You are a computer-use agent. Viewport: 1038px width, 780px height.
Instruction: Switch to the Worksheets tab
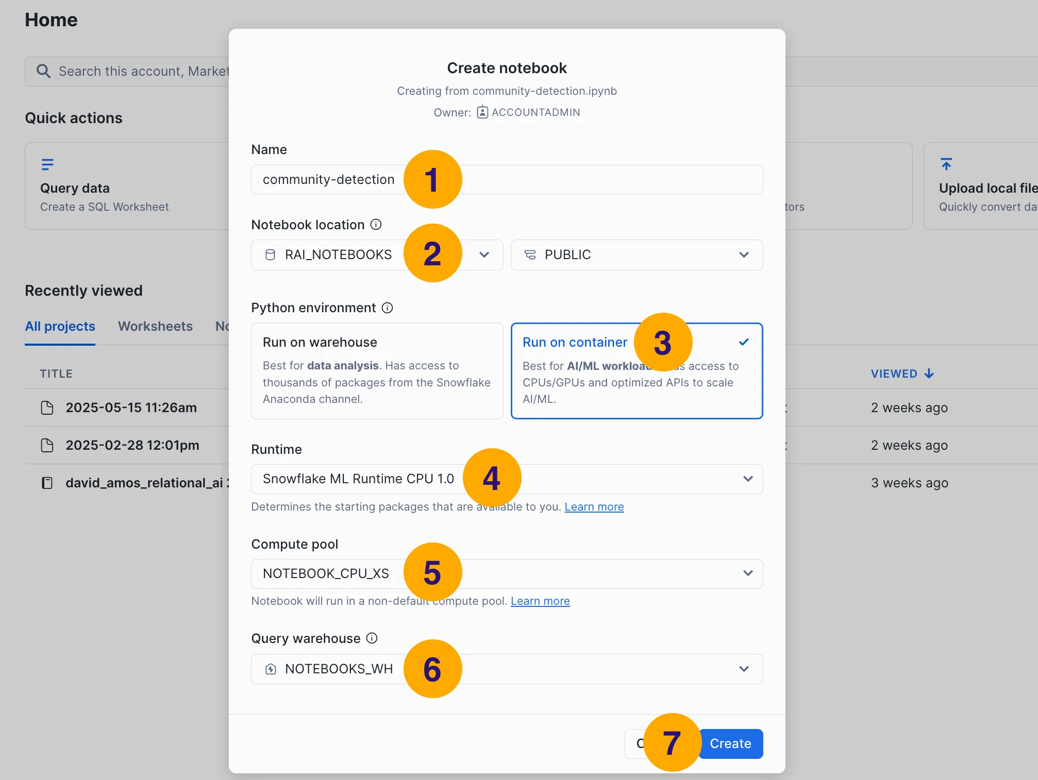pyautogui.click(x=155, y=326)
